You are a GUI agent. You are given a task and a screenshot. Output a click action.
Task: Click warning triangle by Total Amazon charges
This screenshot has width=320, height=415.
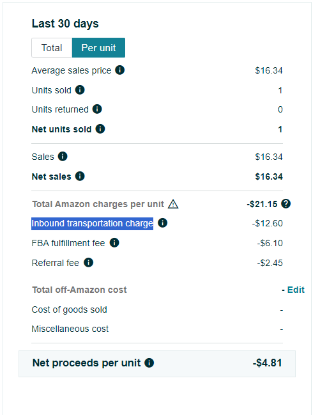(x=173, y=204)
